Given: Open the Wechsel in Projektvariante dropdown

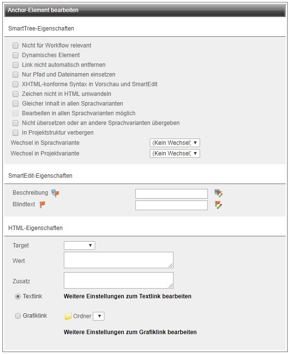Looking at the screenshot, I should click(175, 154).
